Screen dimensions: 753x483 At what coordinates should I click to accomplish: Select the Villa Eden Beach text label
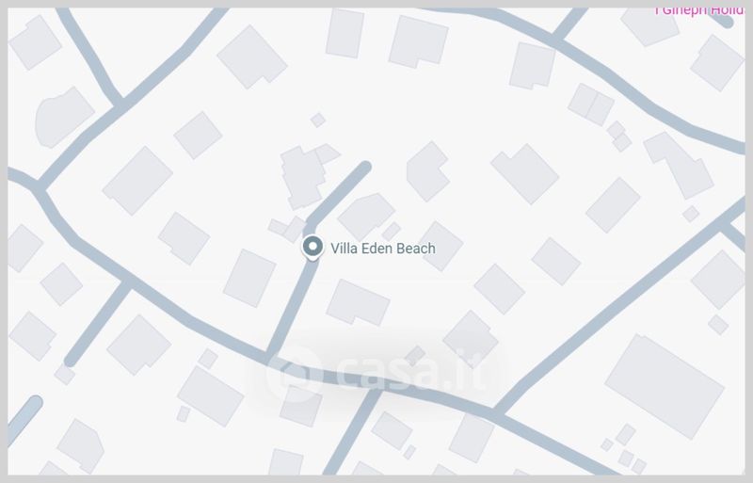(x=383, y=249)
